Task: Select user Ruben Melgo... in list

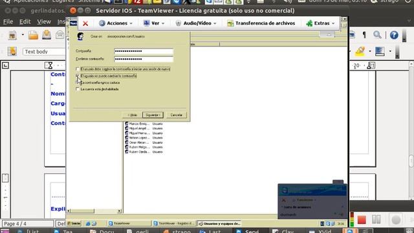Action: [x=139, y=147]
